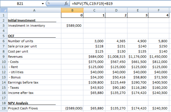Click the 'Initial Investment' heading cell
171x112 pixels.
[34, 20]
